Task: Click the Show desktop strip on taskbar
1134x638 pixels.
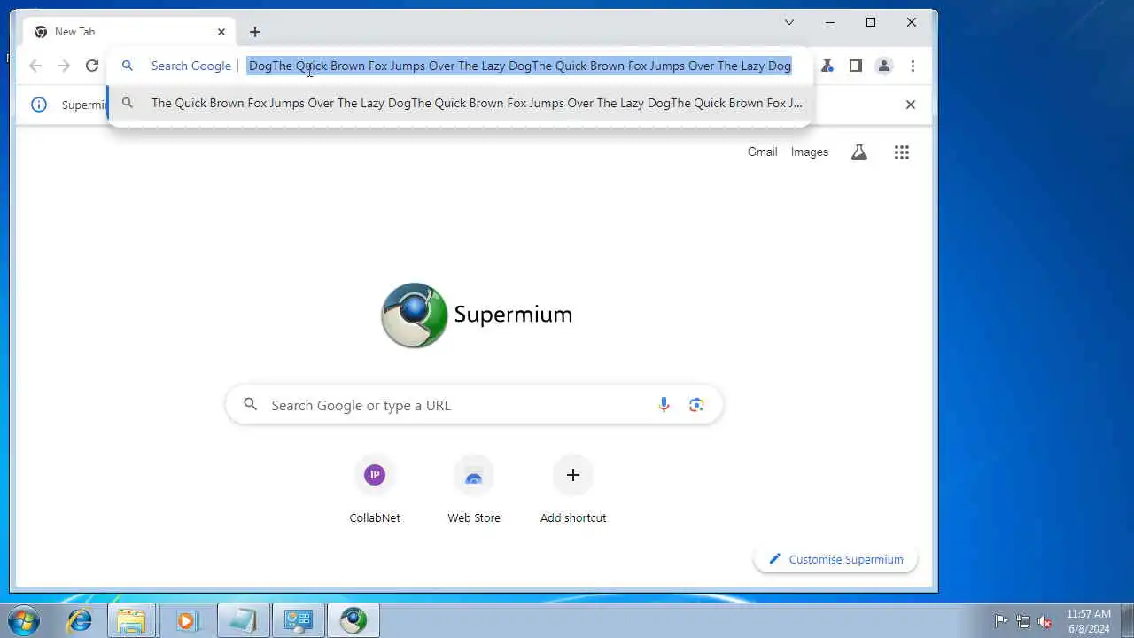Action: 1127,620
